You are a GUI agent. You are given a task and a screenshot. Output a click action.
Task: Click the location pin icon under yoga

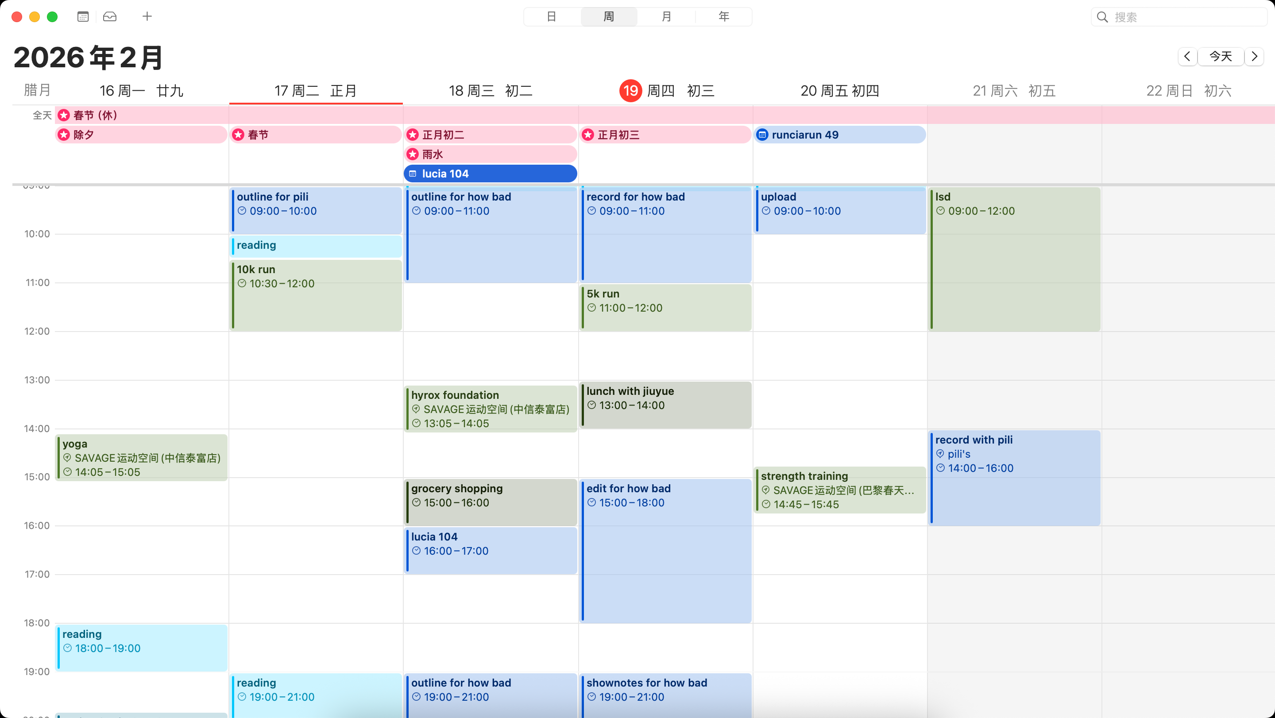pos(67,458)
